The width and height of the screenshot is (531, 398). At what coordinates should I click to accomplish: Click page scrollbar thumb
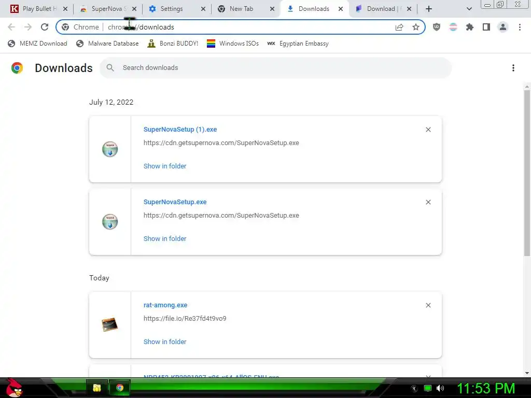(x=527, y=173)
